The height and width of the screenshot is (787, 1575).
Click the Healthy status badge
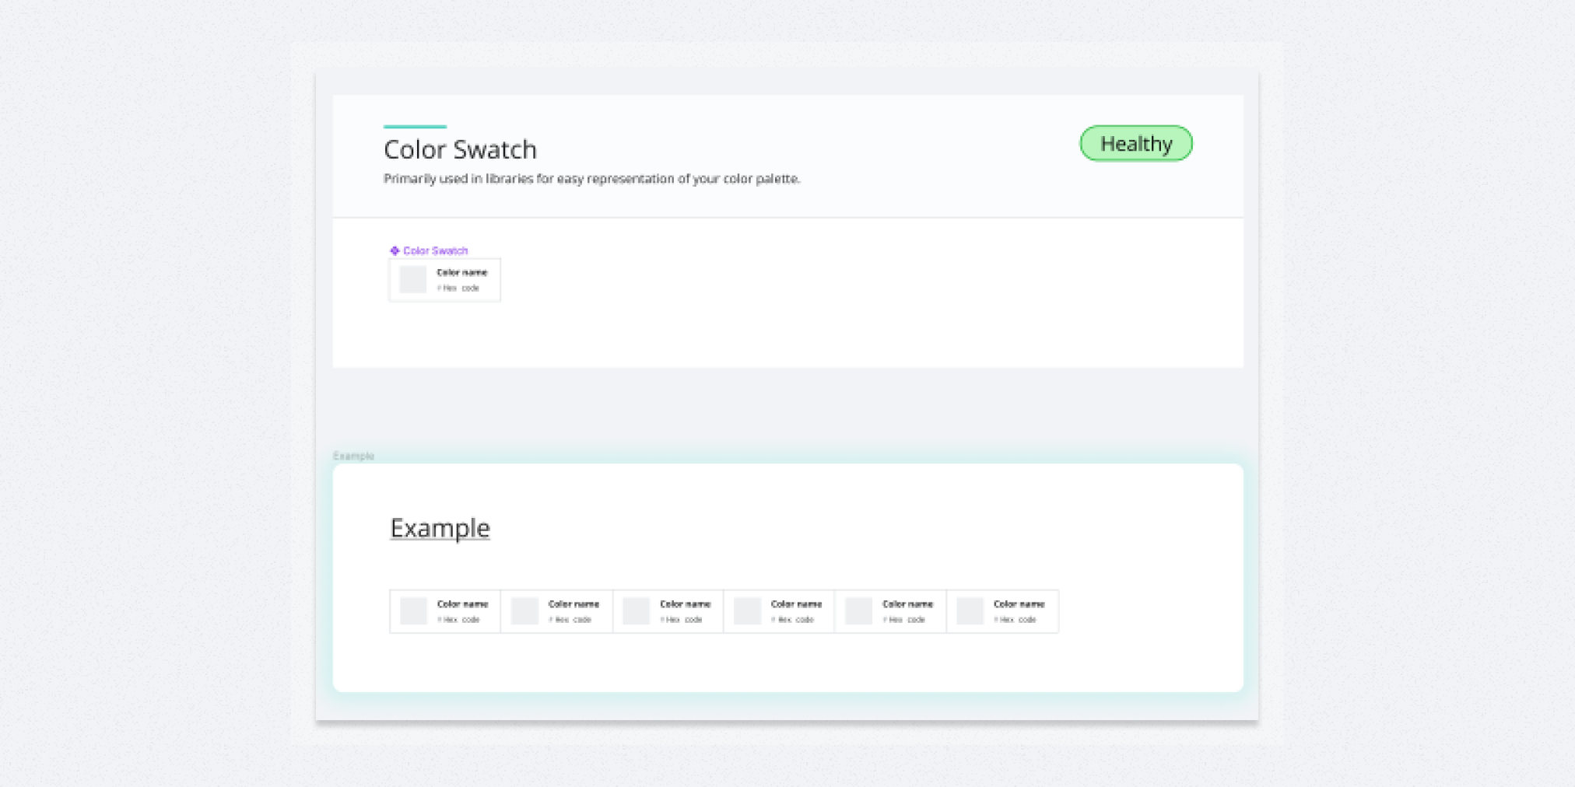1135,143
